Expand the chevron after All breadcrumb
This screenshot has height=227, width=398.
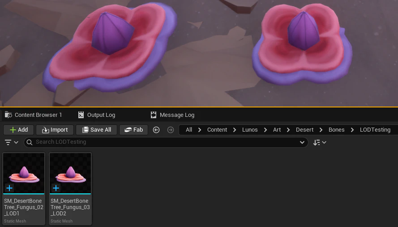(200, 130)
